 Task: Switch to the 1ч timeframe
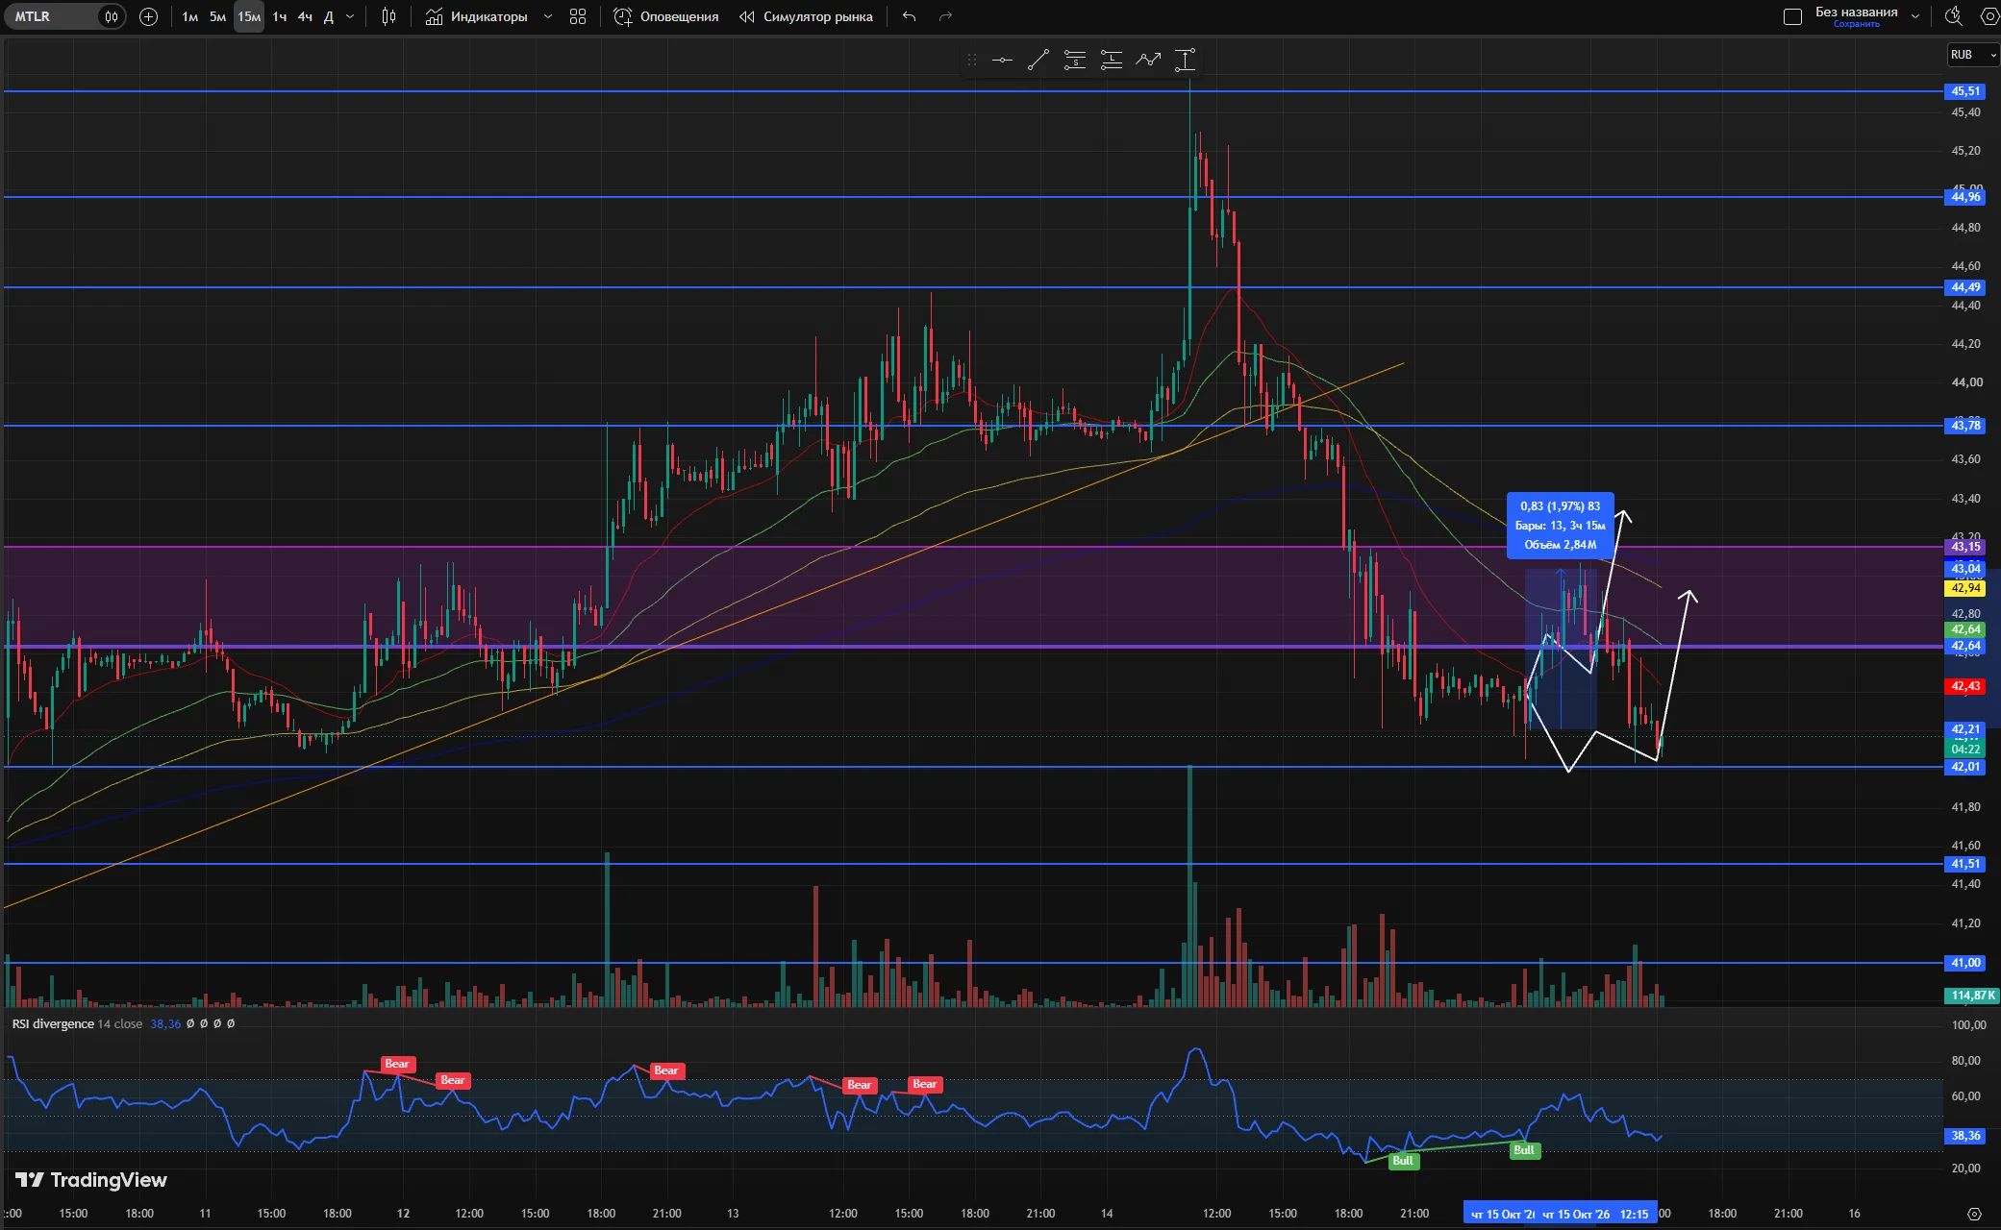(280, 16)
